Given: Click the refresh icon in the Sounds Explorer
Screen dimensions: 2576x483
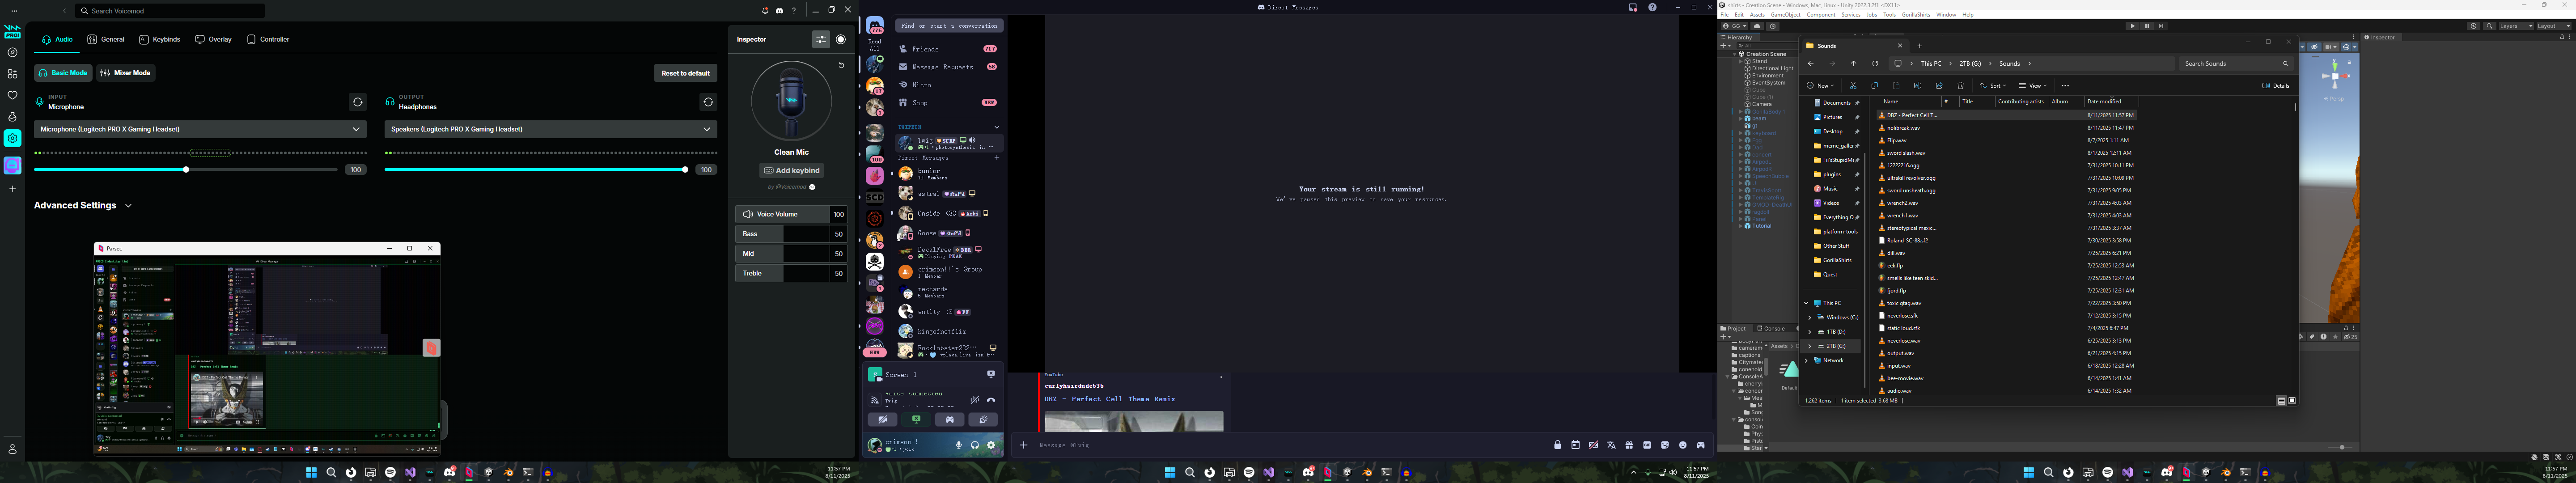Looking at the screenshot, I should 1875,64.
